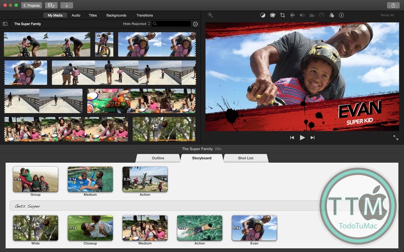The height and width of the screenshot is (252, 404).
Task: Skip to next clip in viewer
Action: (313, 138)
